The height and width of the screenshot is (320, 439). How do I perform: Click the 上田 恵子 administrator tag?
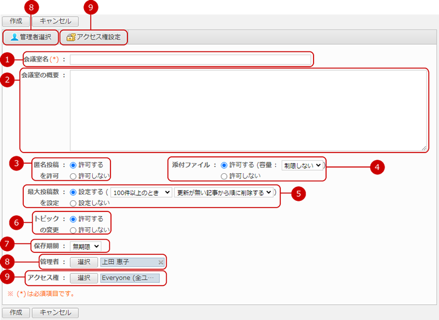pyautogui.click(x=132, y=262)
